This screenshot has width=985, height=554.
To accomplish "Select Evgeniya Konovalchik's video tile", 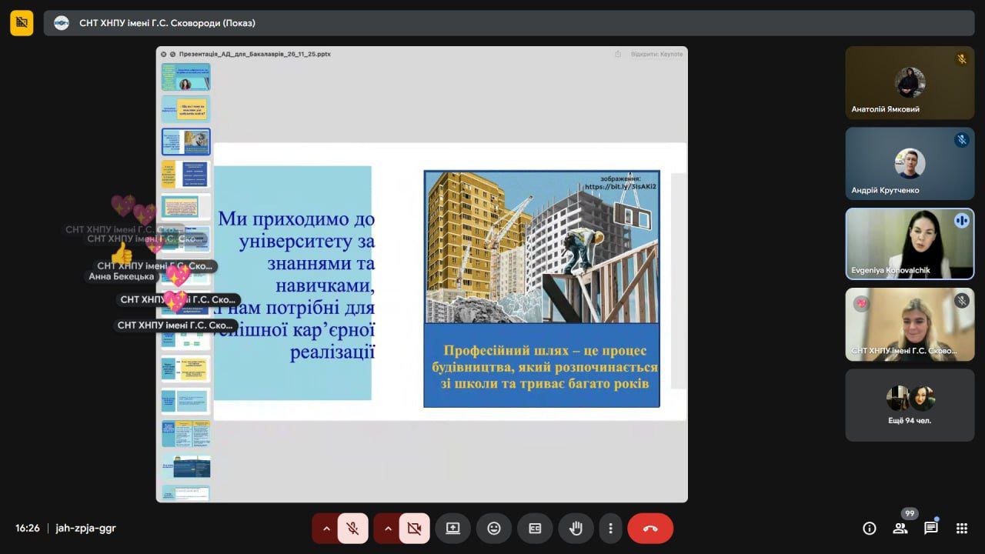I will point(910,243).
